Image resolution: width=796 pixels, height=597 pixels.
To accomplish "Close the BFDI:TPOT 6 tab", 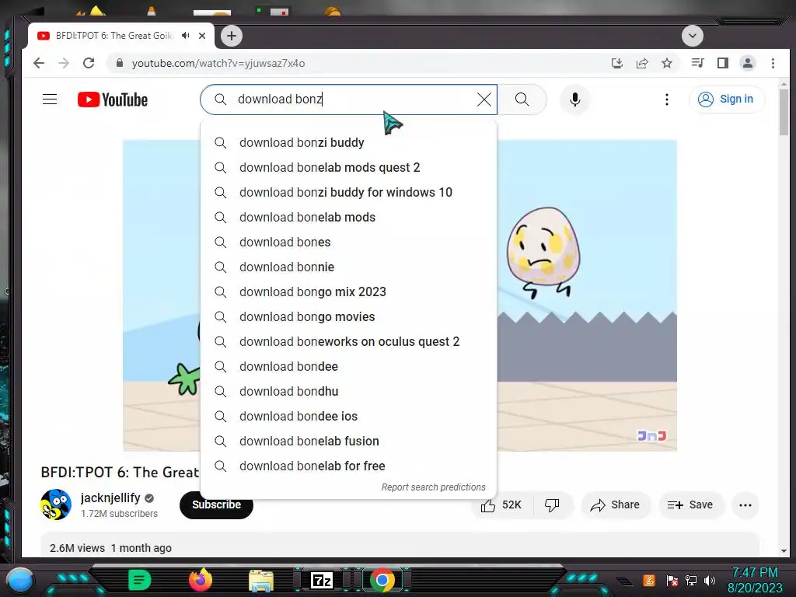I will click(202, 36).
